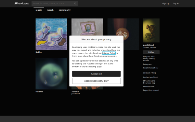Open the Instagram link
This screenshot has height=122, width=195.
147,64
